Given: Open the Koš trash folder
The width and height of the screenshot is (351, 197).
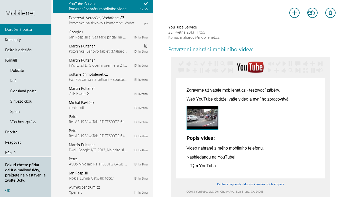Looking at the screenshot, I should pyautogui.click(x=13, y=81).
